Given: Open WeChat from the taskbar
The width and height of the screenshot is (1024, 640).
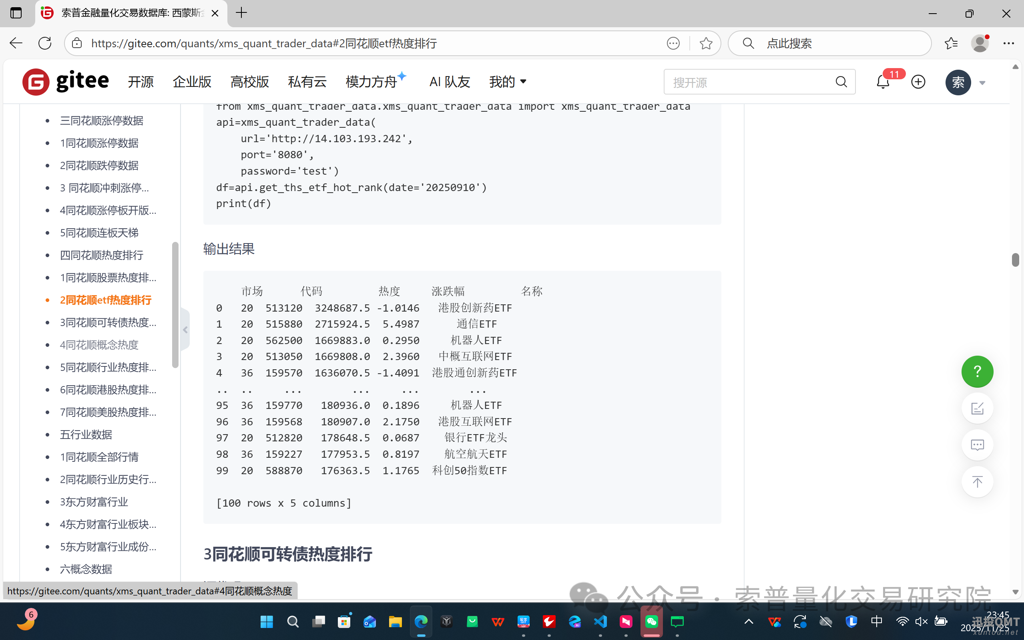Looking at the screenshot, I should 651,621.
